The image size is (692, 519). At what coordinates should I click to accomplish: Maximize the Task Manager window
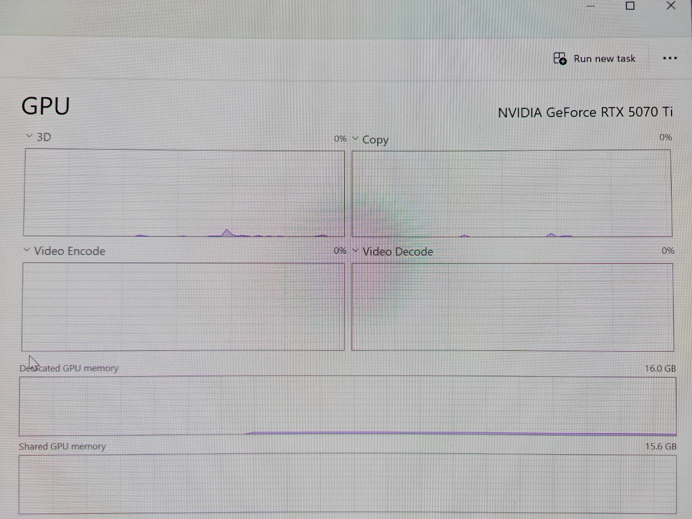[630, 6]
